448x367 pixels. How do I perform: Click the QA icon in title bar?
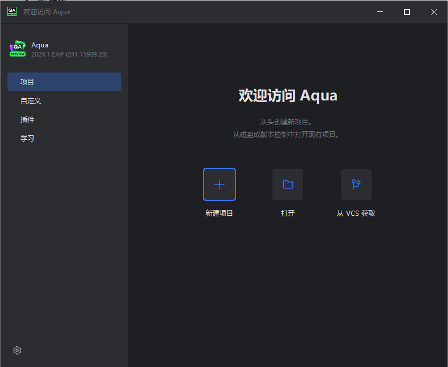(12, 12)
